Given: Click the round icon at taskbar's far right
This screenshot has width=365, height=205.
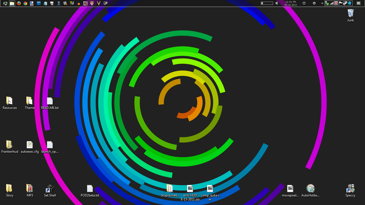Looking at the screenshot, I should pyautogui.click(x=359, y=3).
